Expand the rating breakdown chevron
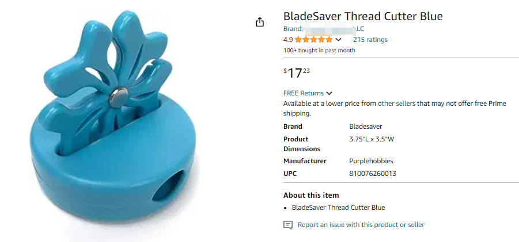Viewport: 519px width, 242px height. tap(338, 40)
